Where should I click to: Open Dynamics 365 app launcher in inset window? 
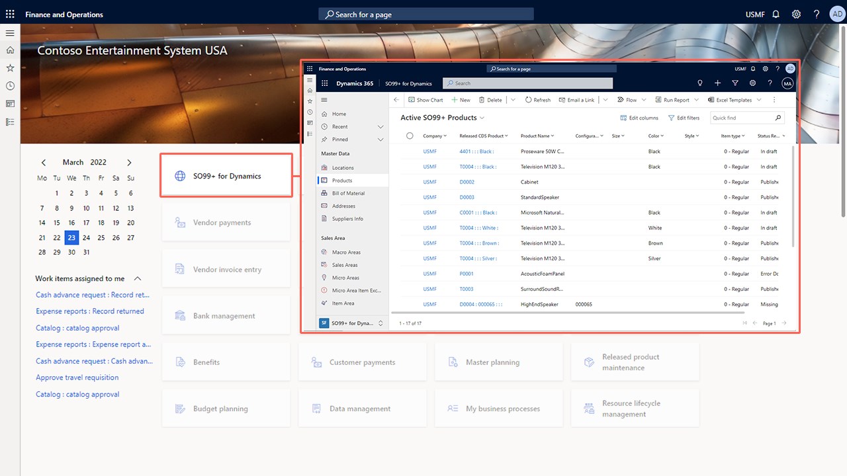[x=324, y=83]
